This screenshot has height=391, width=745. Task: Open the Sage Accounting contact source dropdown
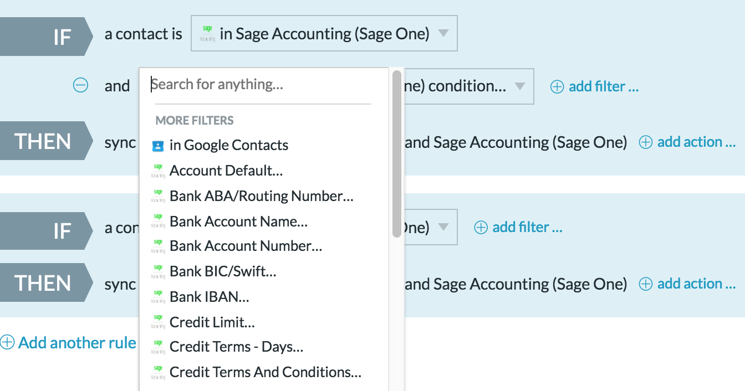324,34
